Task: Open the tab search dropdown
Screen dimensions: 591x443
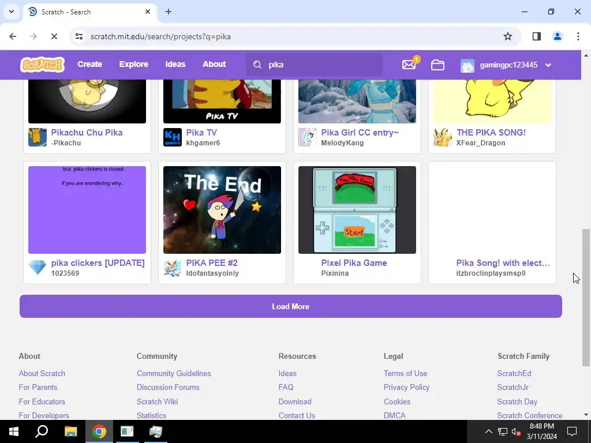Action: [x=12, y=12]
